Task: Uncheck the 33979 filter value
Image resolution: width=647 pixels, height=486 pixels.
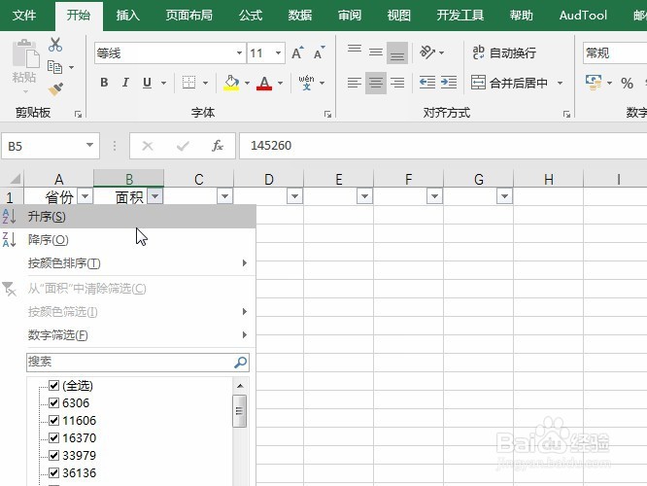Action: (53, 456)
